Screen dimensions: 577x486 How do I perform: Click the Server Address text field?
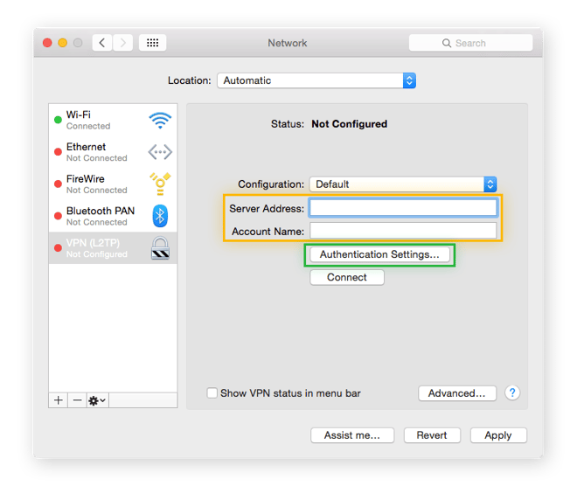(403, 208)
